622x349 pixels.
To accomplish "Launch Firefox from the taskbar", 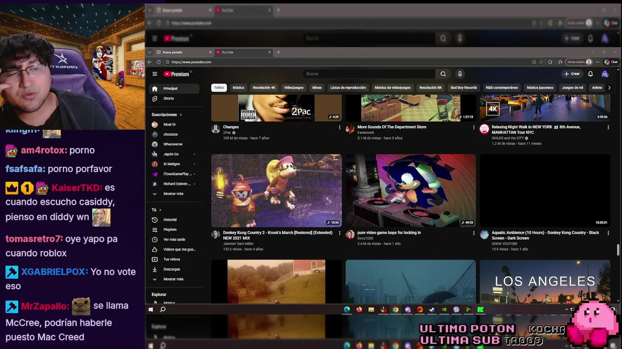I will (359, 309).
